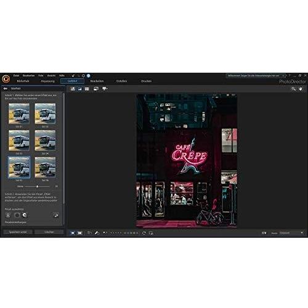Switch to the Anpassung tab

pyautogui.click(x=47, y=81)
